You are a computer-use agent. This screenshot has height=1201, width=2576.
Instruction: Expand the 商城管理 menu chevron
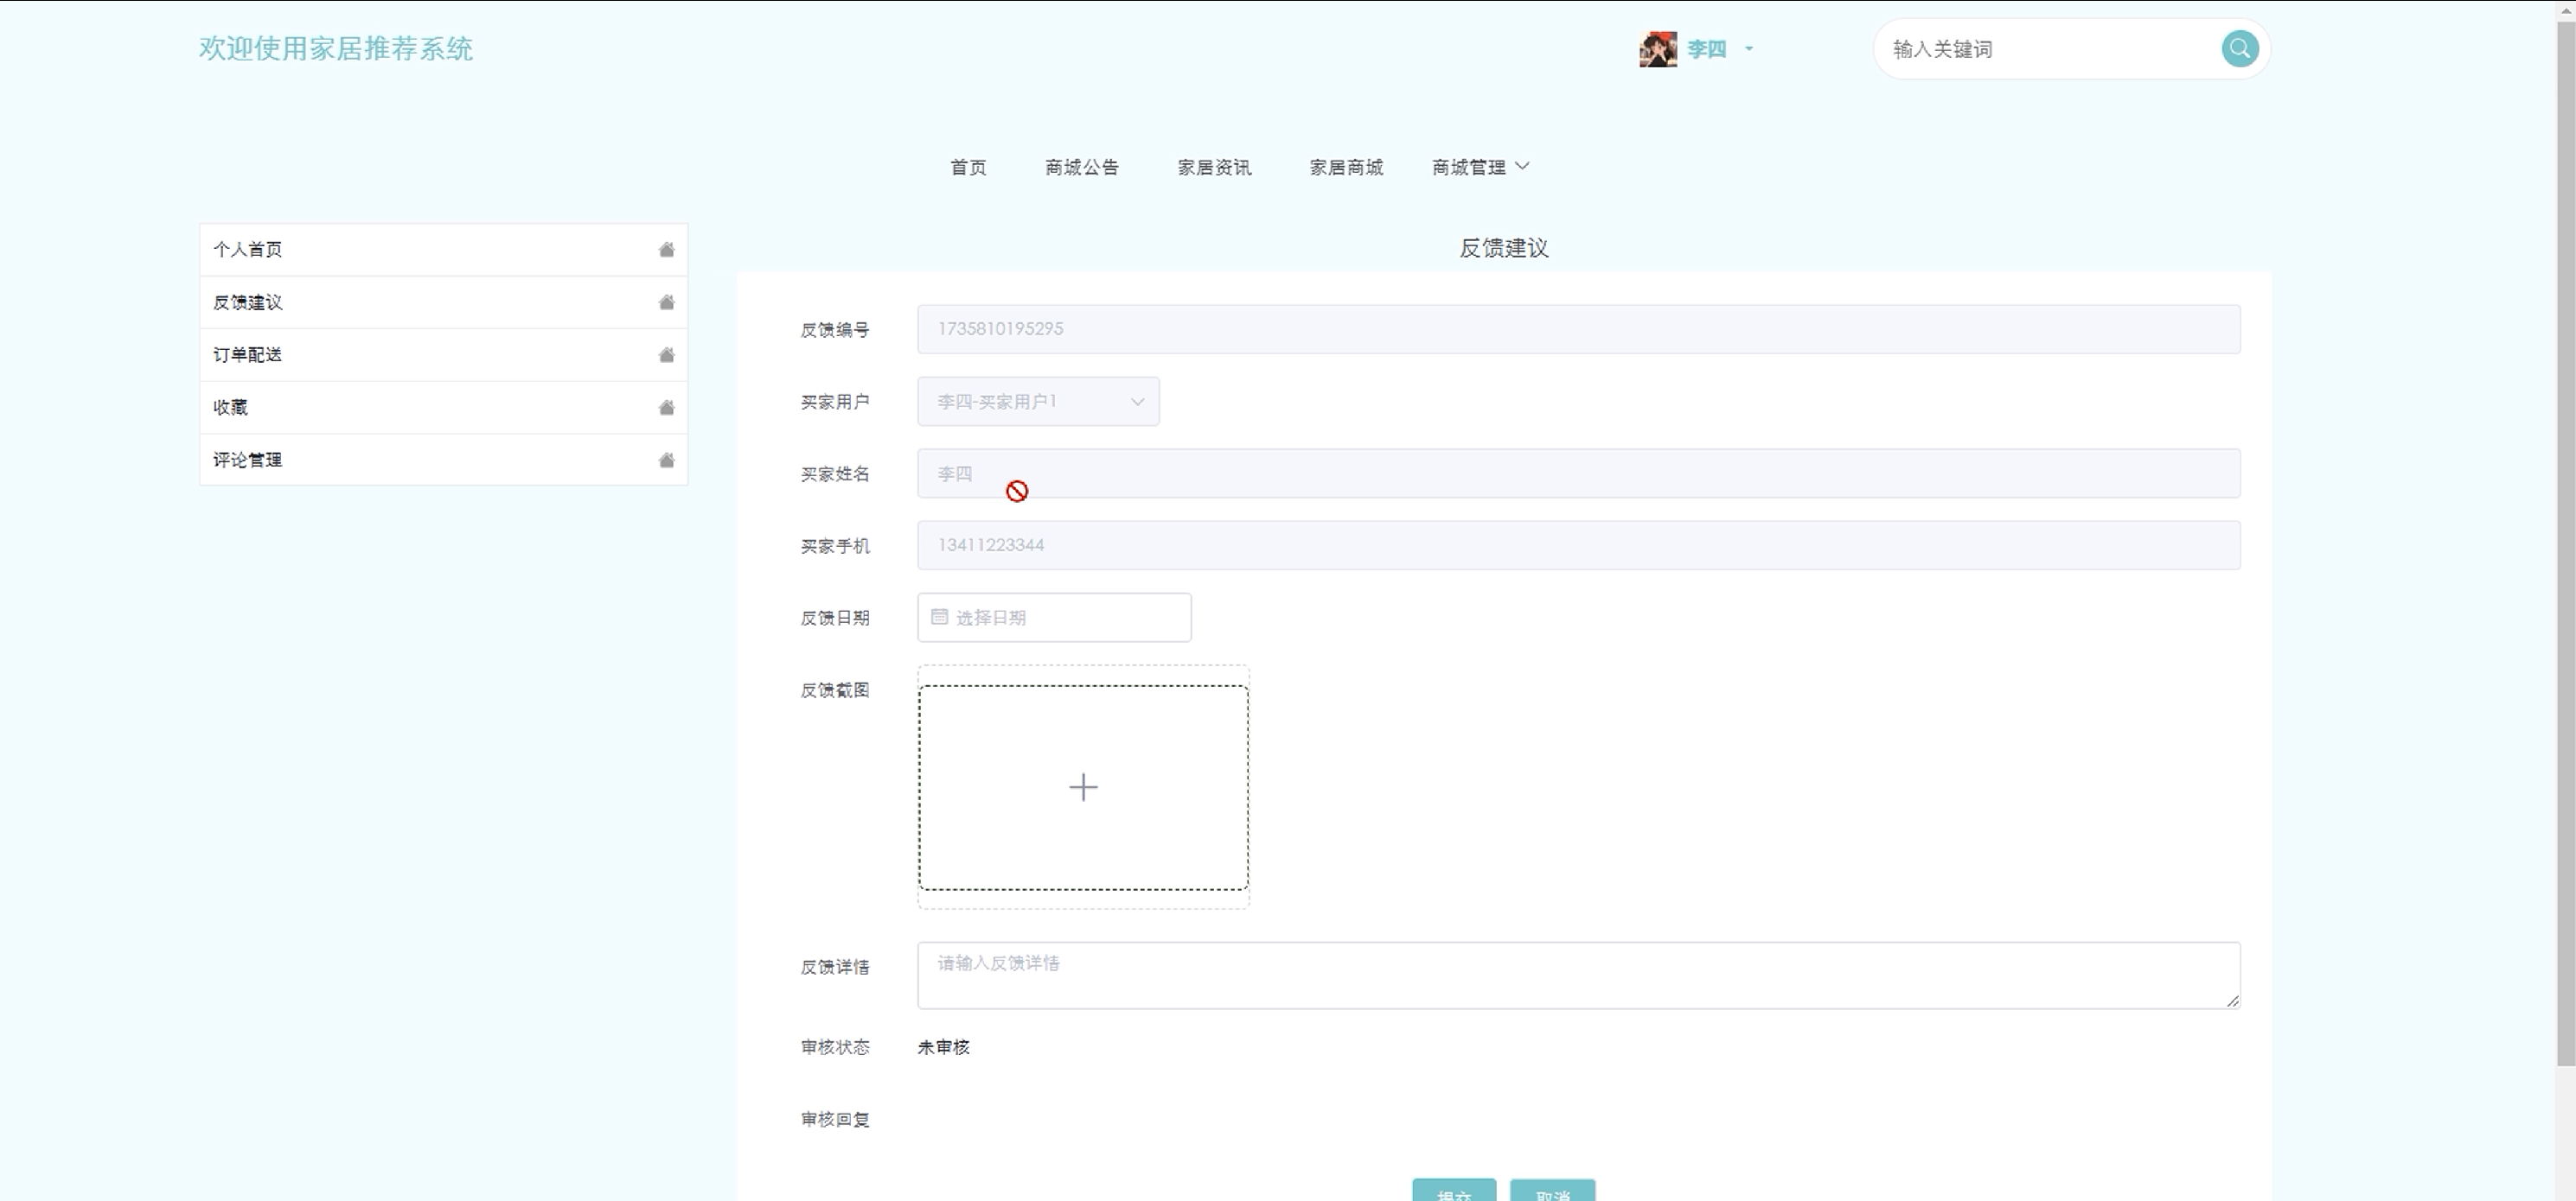click(x=1522, y=167)
